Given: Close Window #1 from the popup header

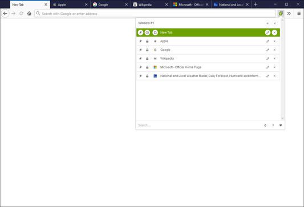Looking at the screenshot, I should 274,23.
